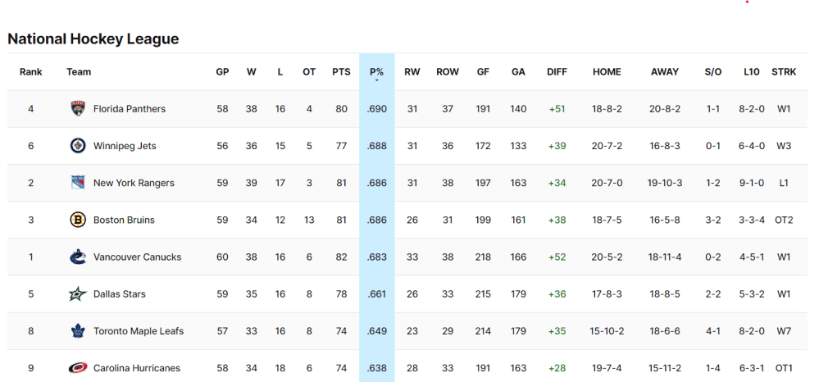Image resolution: width=819 pixels, height=382 pixels.
Task: Sort by HOME record column
Action: [607, 72]
